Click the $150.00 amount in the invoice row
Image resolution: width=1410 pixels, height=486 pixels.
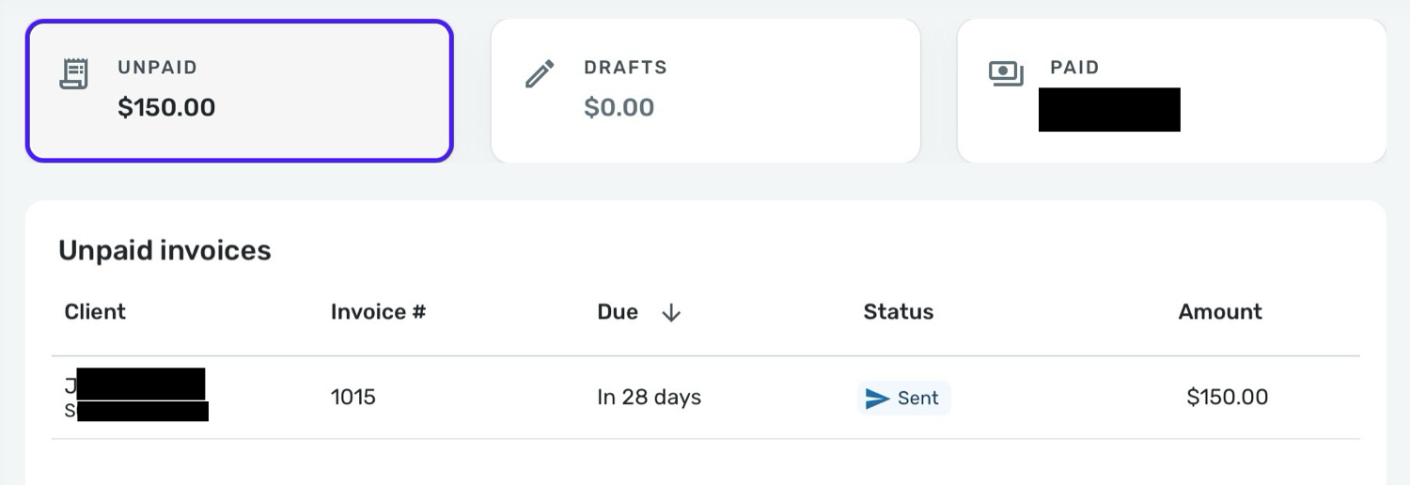pyautogui.click(x=1227, y=398)
